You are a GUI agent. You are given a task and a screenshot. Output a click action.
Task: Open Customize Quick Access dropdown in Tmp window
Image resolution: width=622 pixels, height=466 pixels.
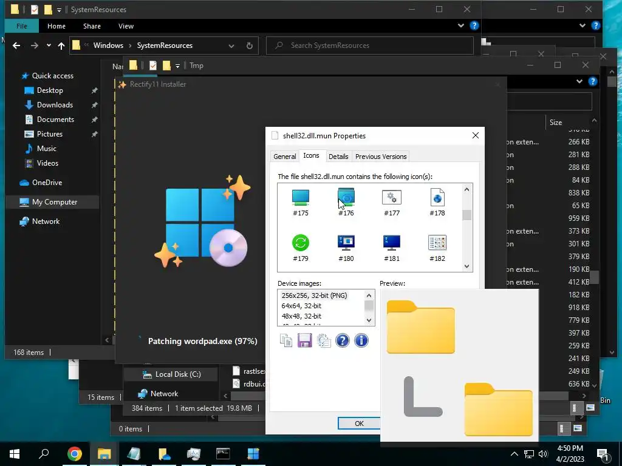(177, 66)
